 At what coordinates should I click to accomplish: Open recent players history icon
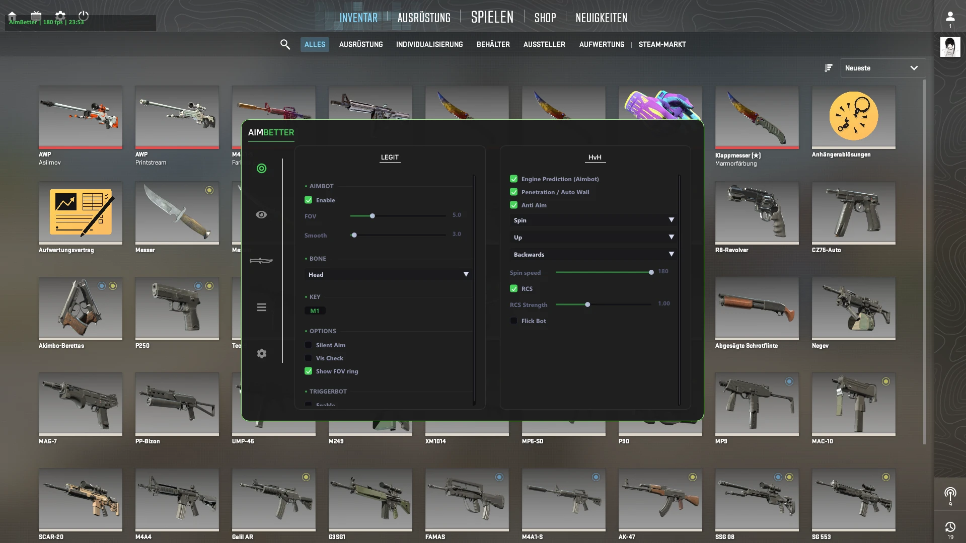950,527
